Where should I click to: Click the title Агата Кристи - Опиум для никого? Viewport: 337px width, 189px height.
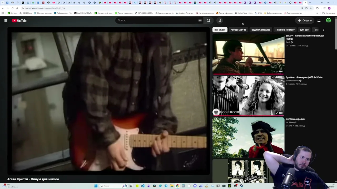[33, 179]
